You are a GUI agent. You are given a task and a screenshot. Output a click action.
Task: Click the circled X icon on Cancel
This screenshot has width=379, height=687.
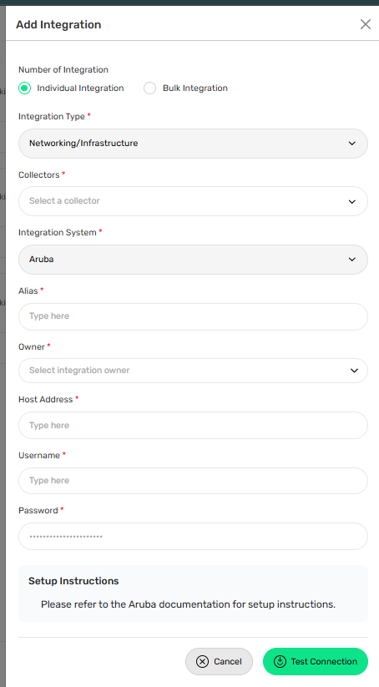202,661
